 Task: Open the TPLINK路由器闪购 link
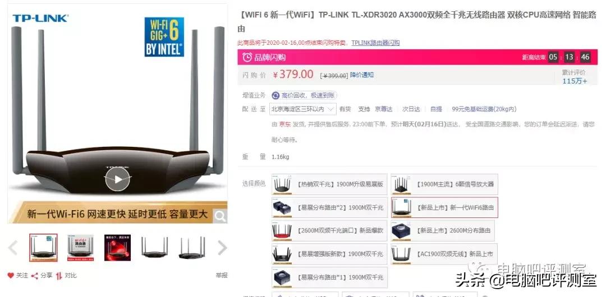[x=375, y=43]
